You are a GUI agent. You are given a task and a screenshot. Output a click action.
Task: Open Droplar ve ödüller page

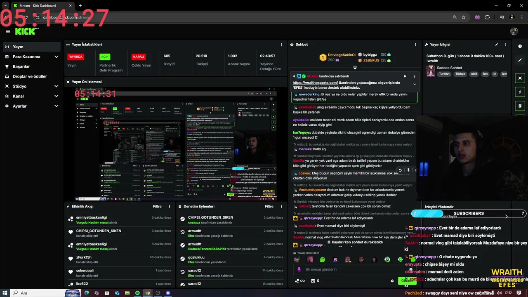pyautogui.click(x=32, y=76)
